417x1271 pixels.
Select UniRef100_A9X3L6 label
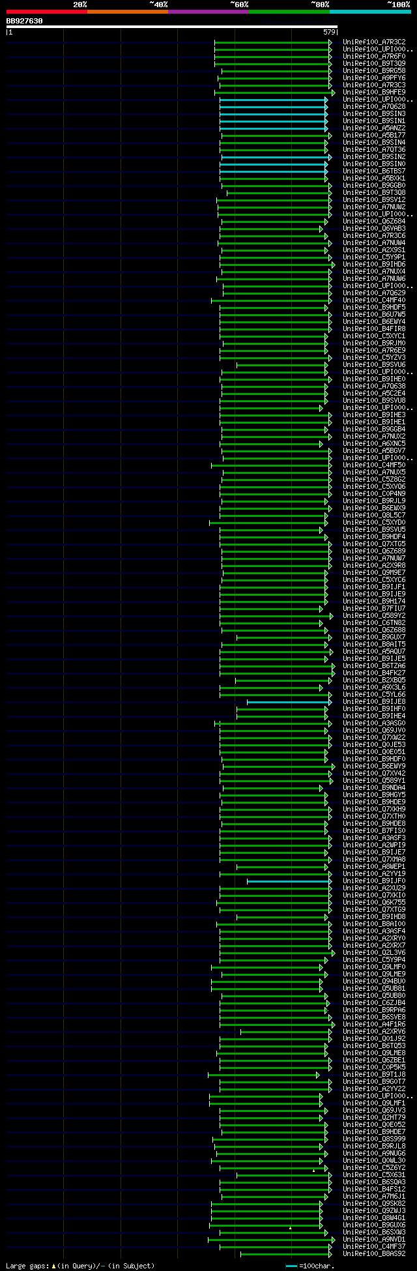(x=374, y=688)
